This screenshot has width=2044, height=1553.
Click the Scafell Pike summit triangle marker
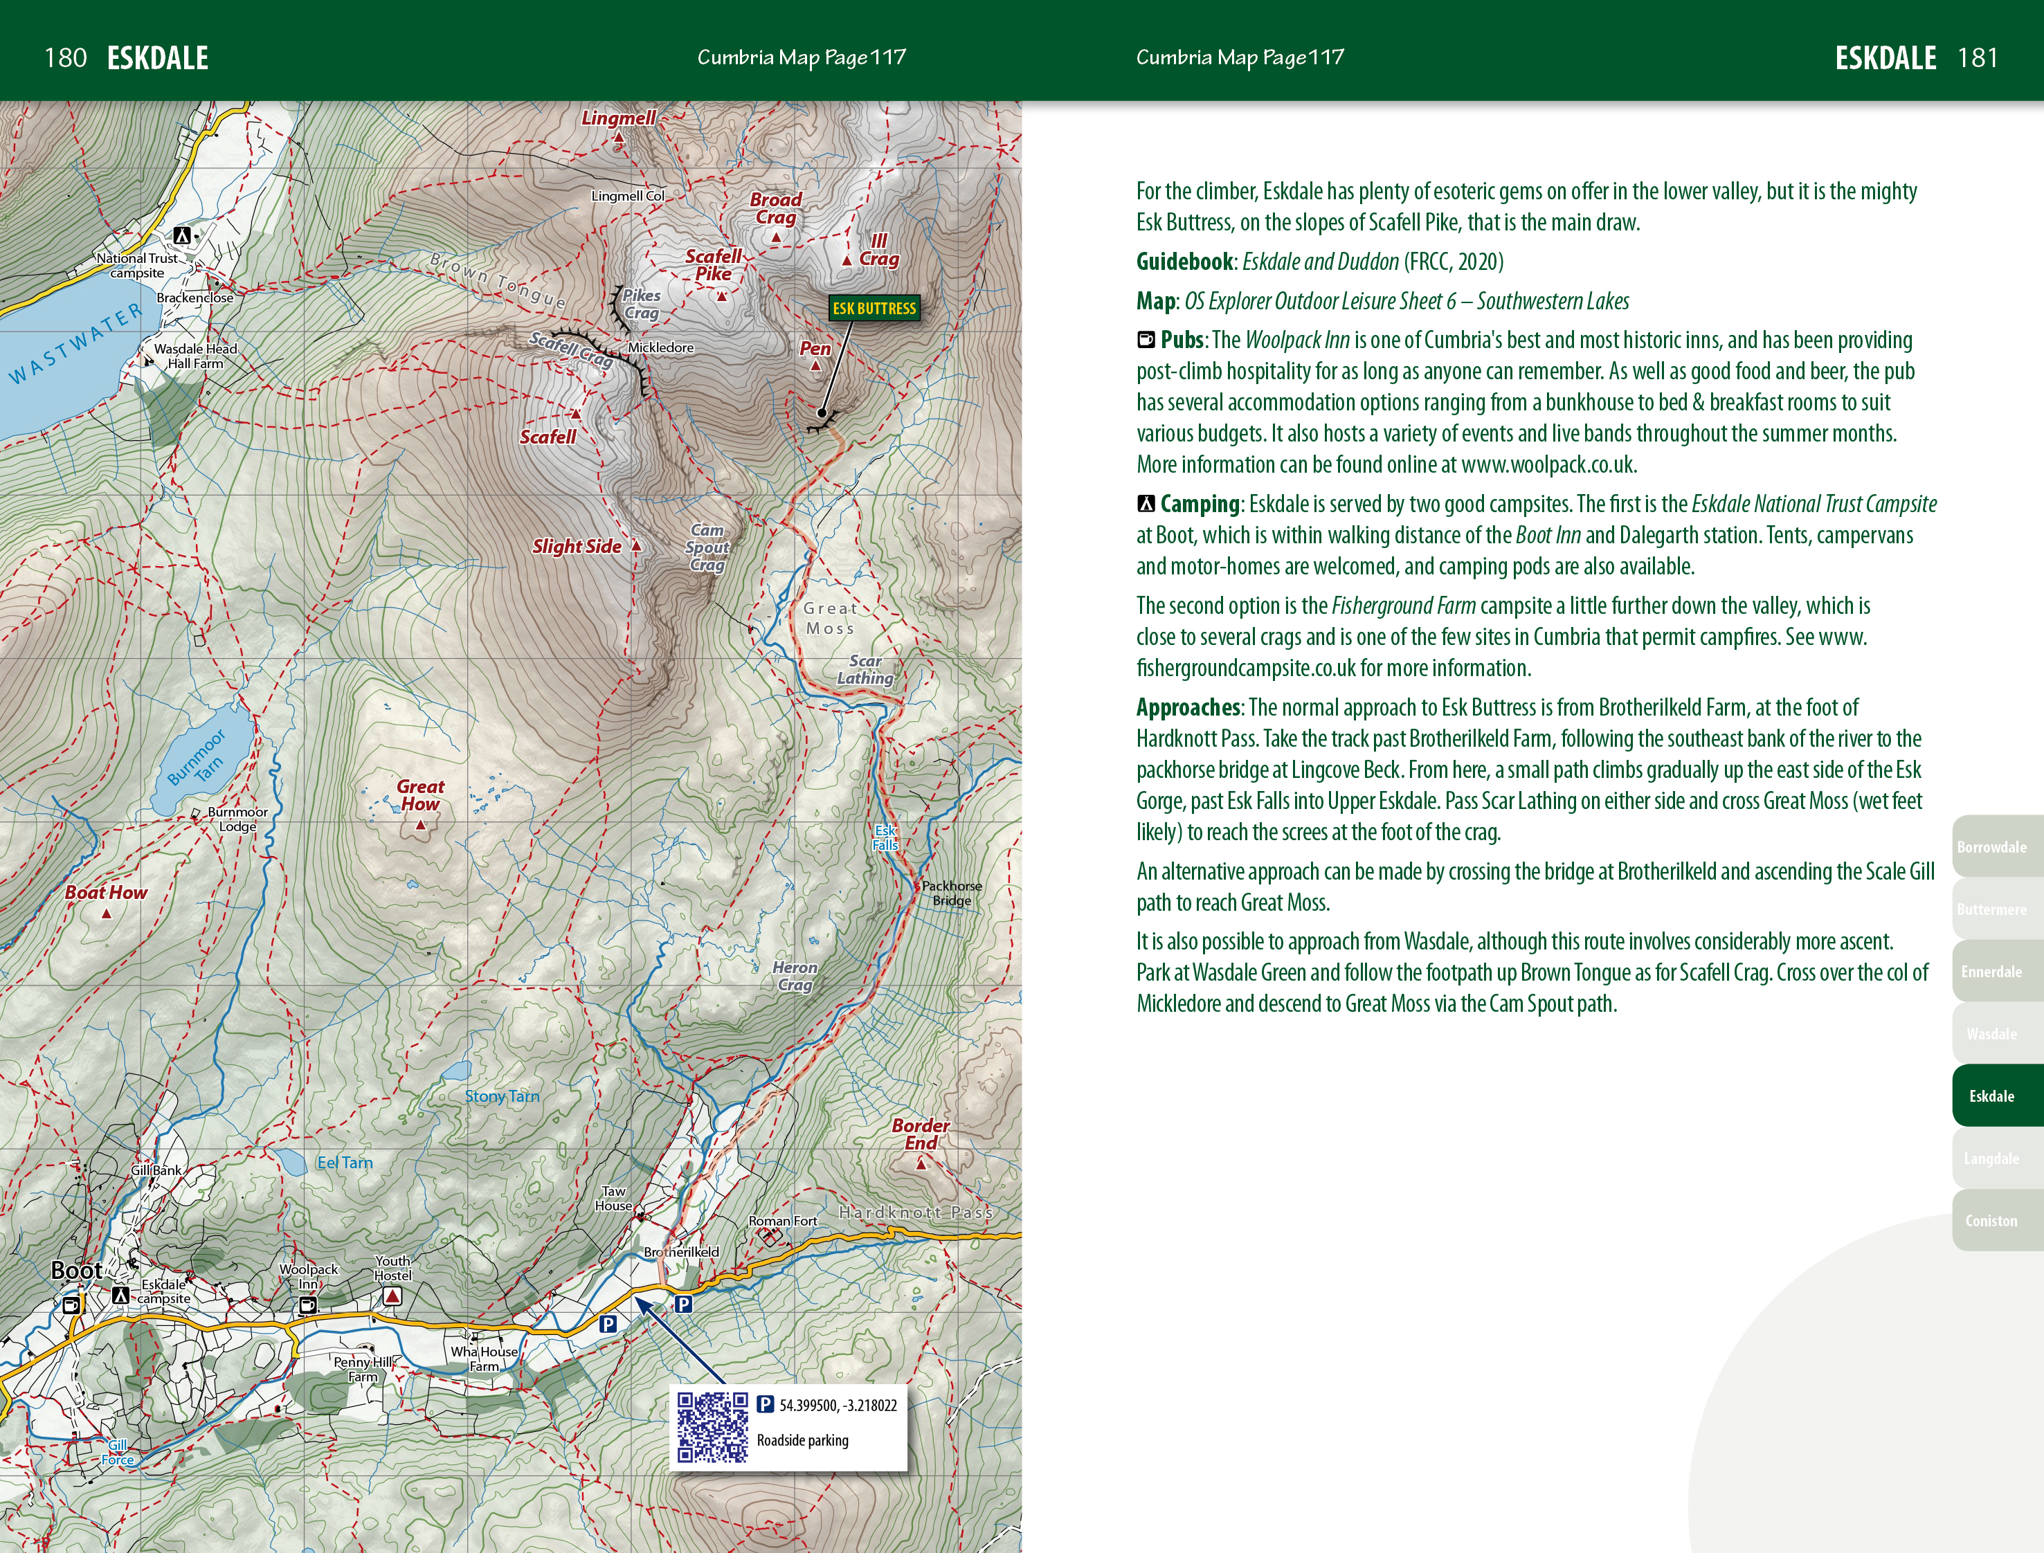[x=721, y=297]
